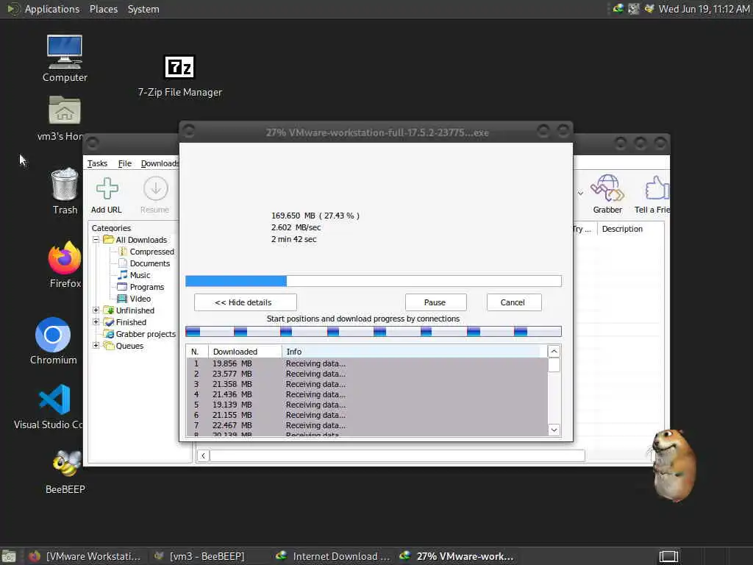Click the hamster desktop mascot

(x=674, y=465)
